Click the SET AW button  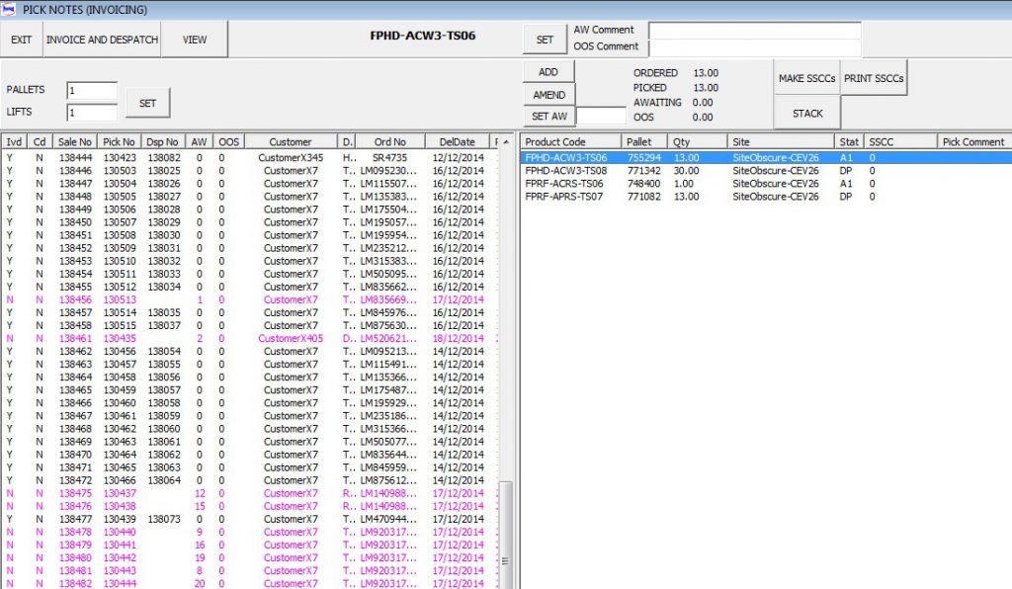(x=548, y=117)
